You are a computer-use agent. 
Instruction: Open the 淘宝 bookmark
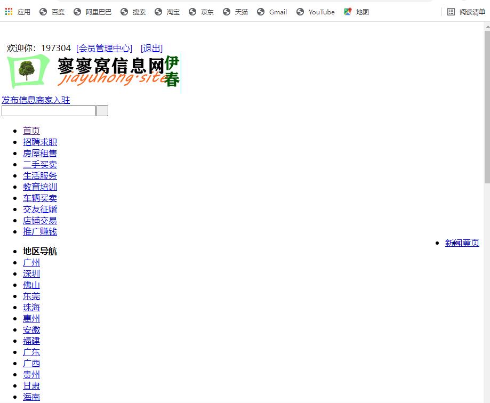(x=167, y=12)
